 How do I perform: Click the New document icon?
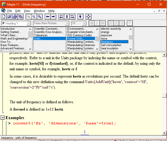[4, 17]
